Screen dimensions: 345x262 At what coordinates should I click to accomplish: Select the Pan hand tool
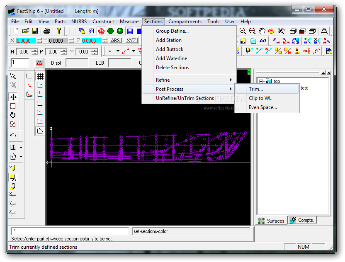click(262, 31)
